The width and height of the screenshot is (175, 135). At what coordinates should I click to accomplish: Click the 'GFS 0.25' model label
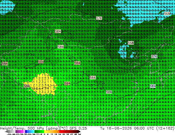tap(78, 128)
